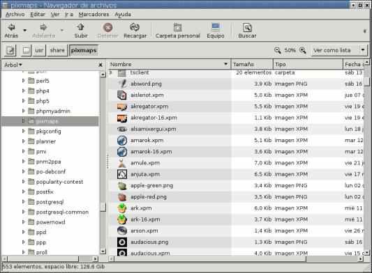Zoom in with the magnifier plus icon
The height and width of the screenshot is (273, 372).
click(x=303, y=50)
